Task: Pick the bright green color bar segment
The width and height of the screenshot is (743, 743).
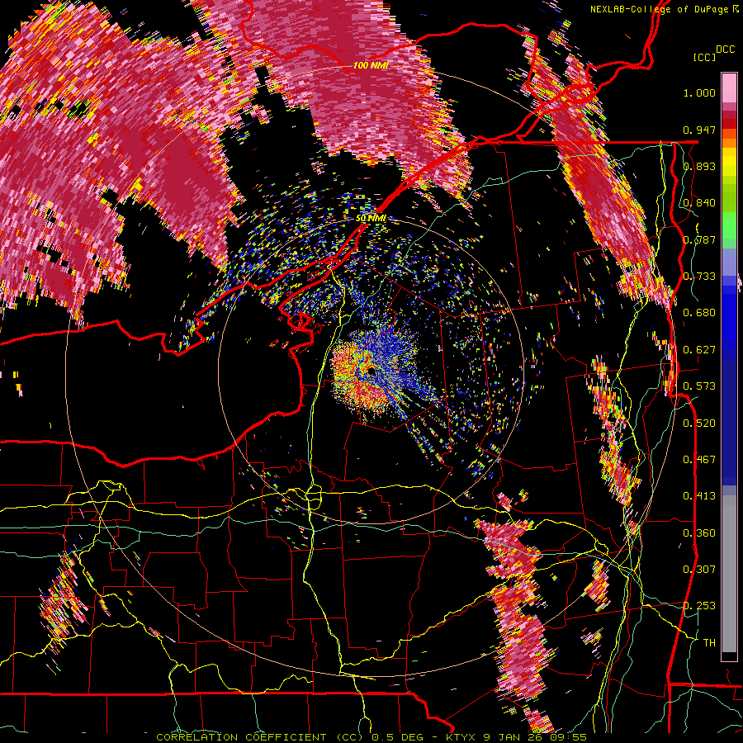Action: coord(729,225)
